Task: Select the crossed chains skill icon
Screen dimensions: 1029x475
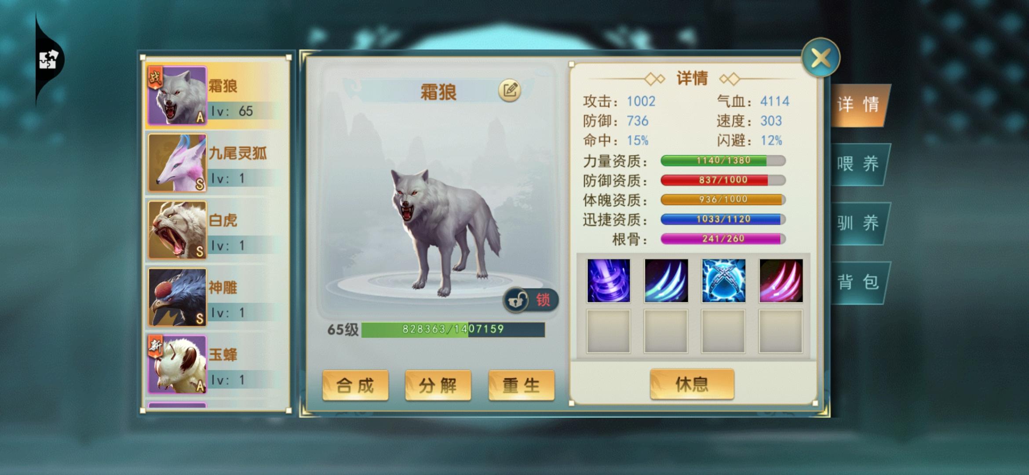Action: 723,281
